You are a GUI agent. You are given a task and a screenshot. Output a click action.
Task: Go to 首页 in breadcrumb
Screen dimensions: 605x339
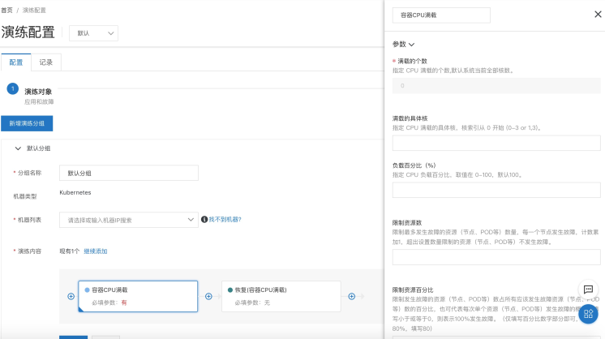point(6,10)
